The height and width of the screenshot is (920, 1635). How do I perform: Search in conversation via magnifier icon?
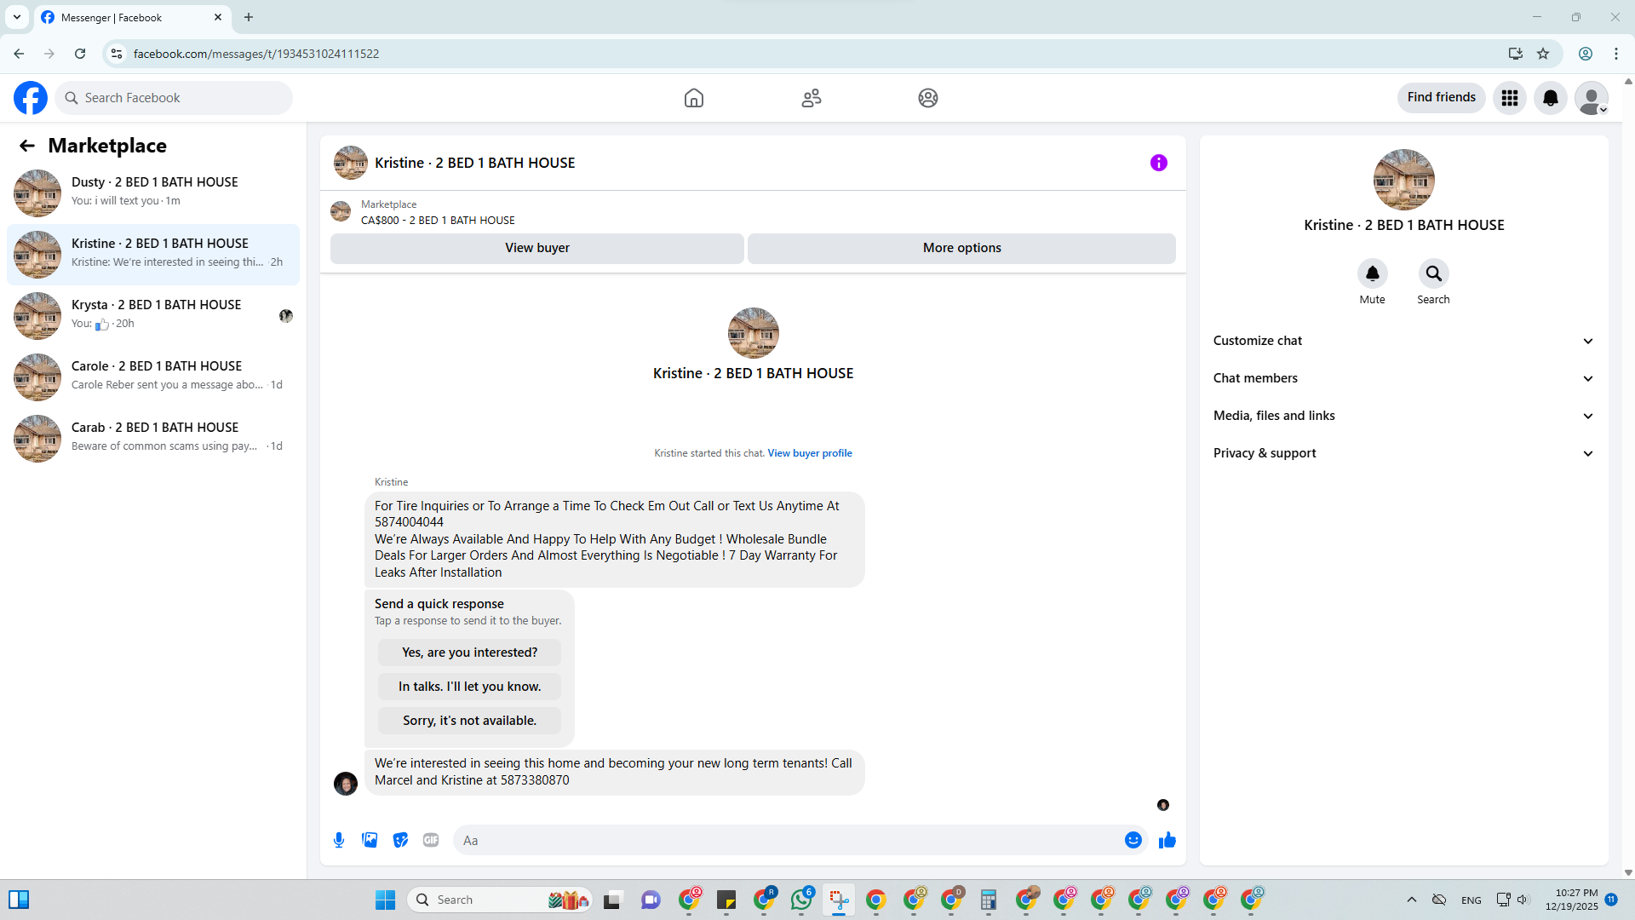point(1433,273)
